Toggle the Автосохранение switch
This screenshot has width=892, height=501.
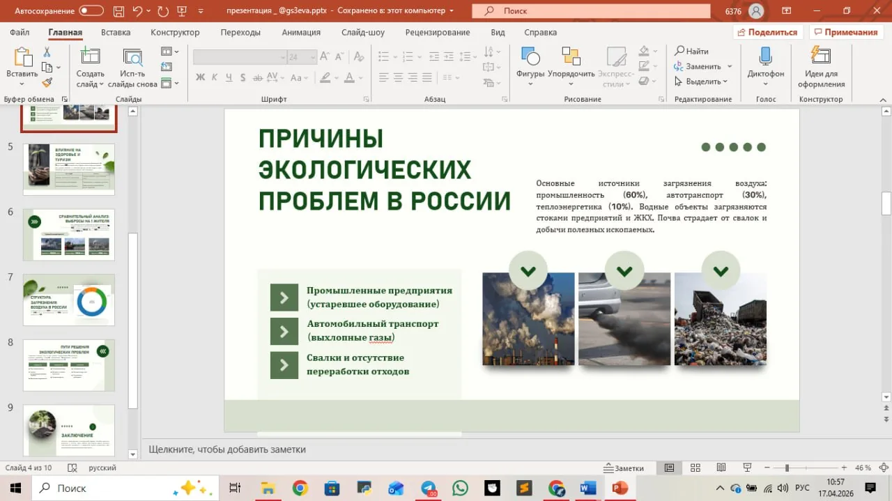91,11
